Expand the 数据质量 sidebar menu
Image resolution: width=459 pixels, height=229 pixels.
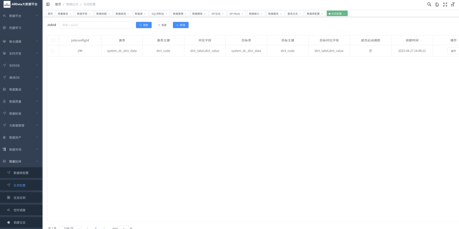tap(21, 102)
